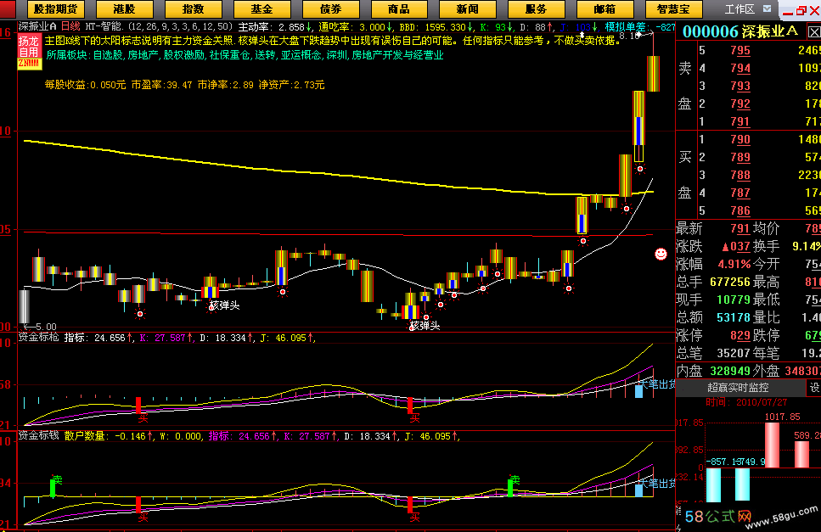Click the 总笔 35207 value
This screenshot has width=821, height=532.
point(734,353)
